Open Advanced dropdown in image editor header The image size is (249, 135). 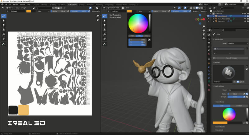tap(96, 11)
